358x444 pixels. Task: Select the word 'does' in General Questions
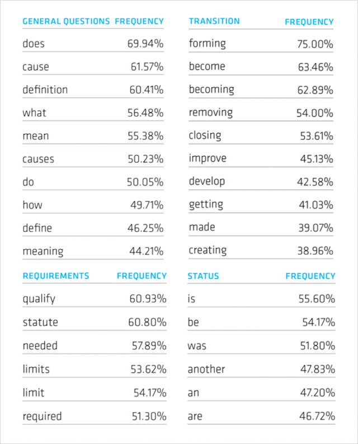[34, 43]
